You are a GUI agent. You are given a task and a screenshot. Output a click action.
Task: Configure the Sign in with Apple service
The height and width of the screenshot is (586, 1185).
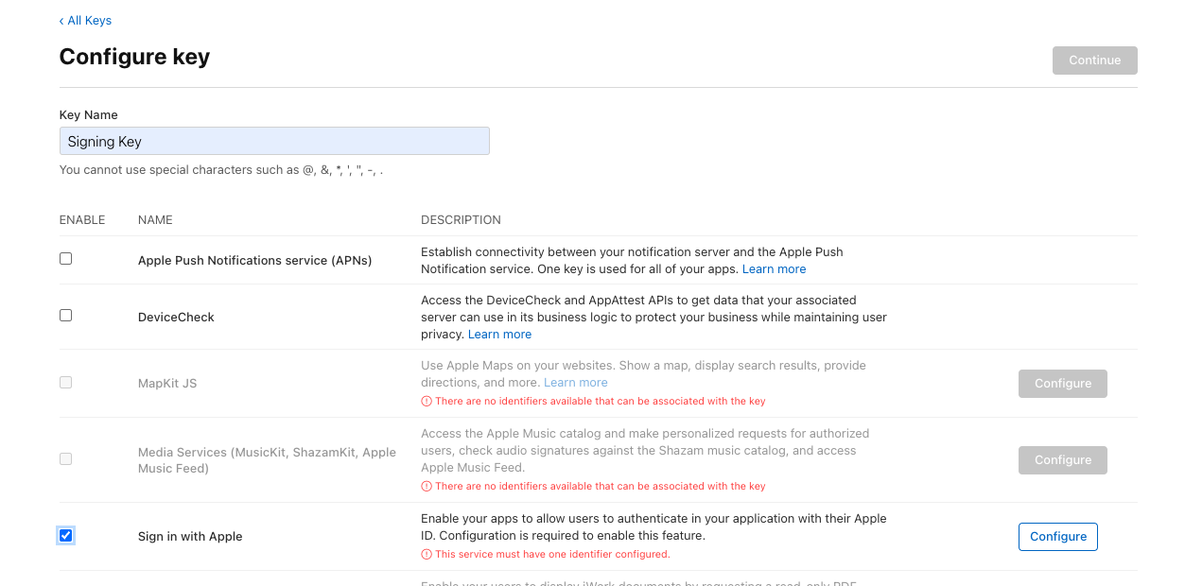click(1057, 537)
